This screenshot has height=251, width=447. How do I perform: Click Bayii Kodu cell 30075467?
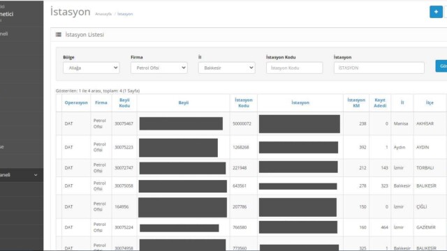coord(124,124)
